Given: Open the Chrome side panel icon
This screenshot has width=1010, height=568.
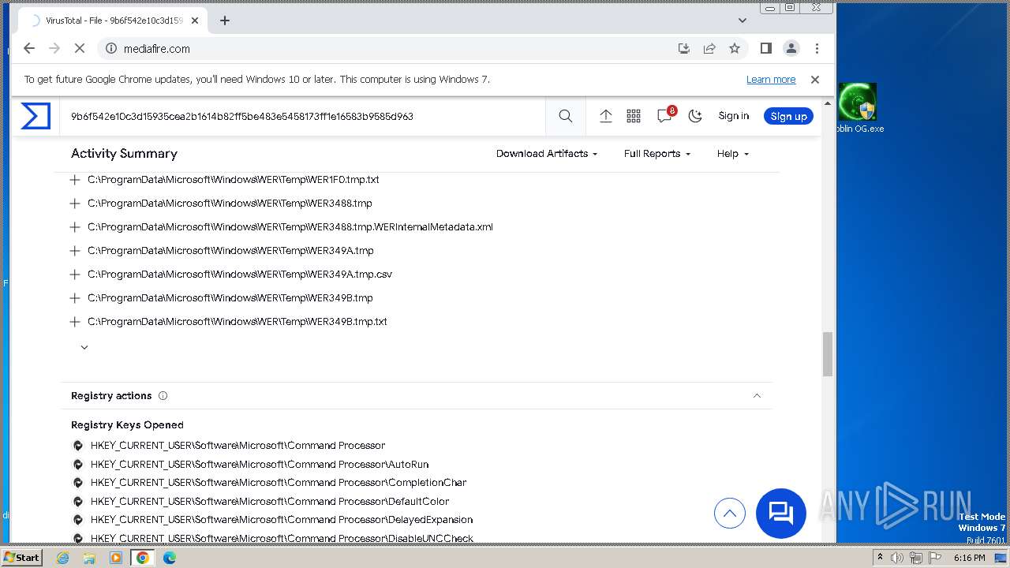Looking at the screenshot, I should pyautogui.click(x=765, y=48).
